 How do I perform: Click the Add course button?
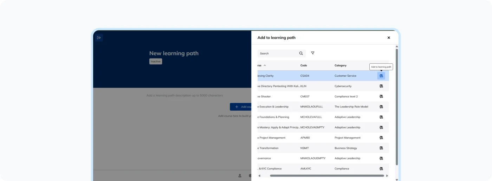[x=241, y=107]
